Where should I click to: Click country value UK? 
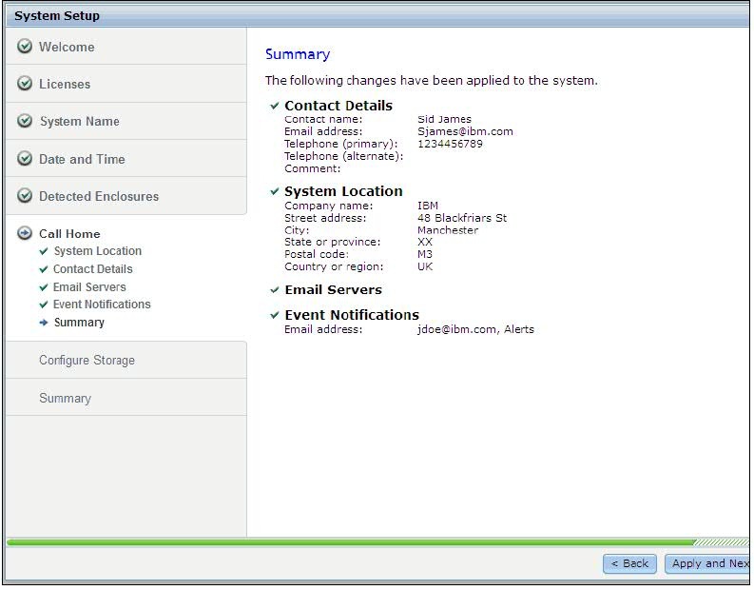point(425,266)
